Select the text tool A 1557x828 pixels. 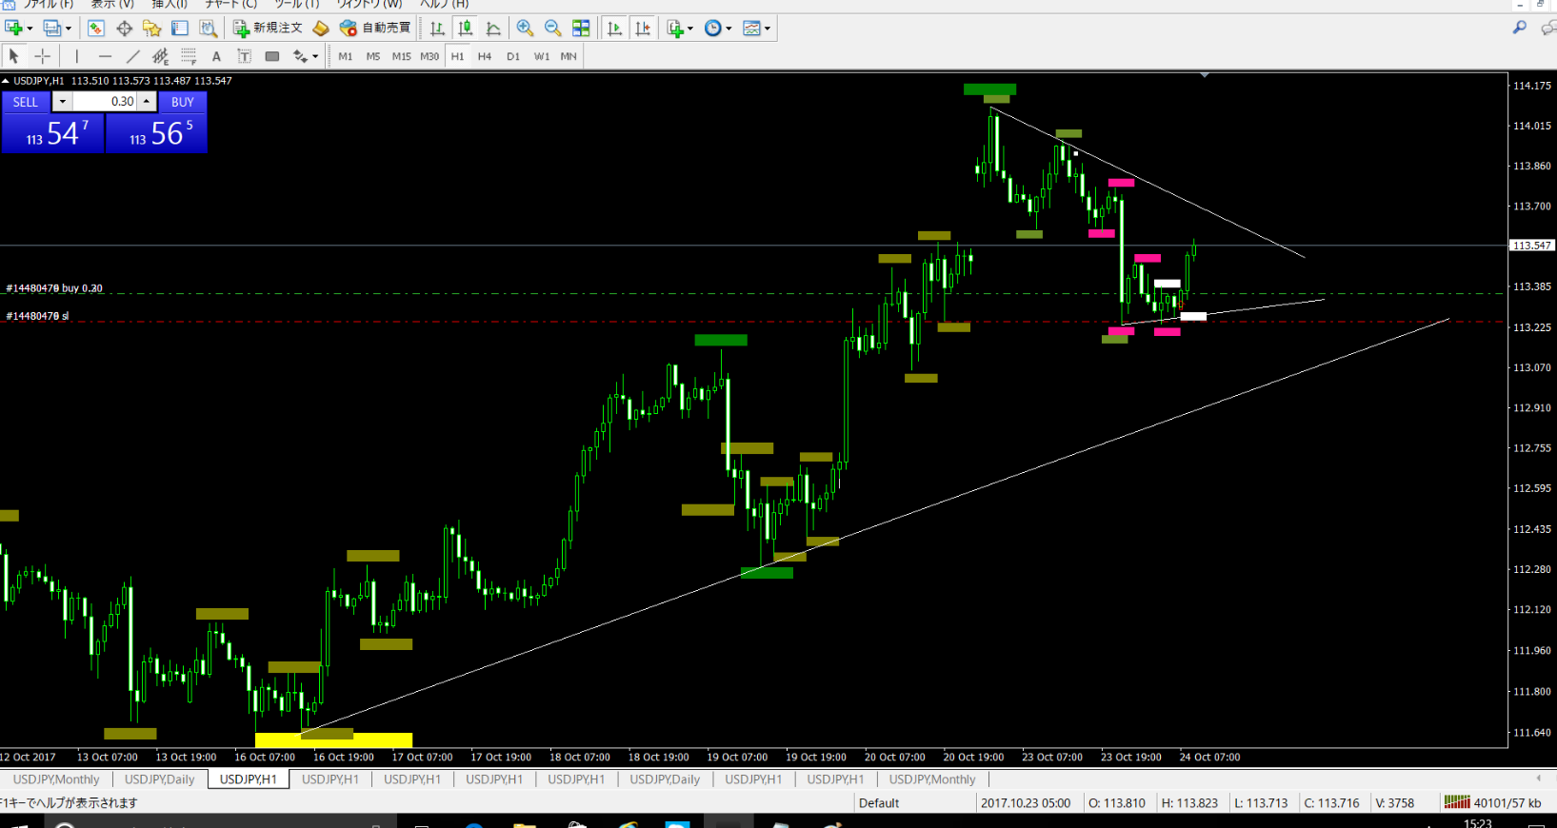pos(216,56)
